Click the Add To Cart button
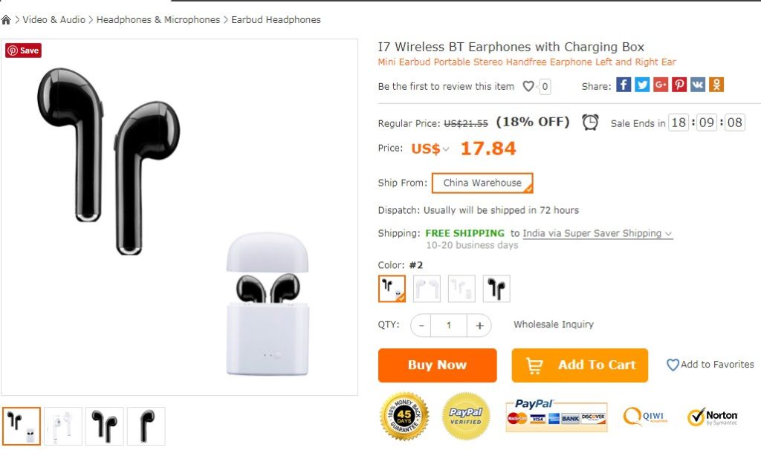761x450 pixels. [x=580, y=365]
